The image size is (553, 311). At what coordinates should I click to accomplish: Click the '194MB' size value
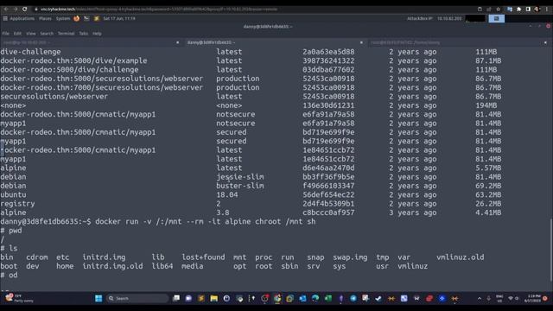(x=486, y=105)
